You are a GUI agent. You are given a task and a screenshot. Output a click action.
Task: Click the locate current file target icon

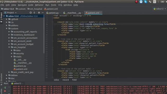click(31, 13)
